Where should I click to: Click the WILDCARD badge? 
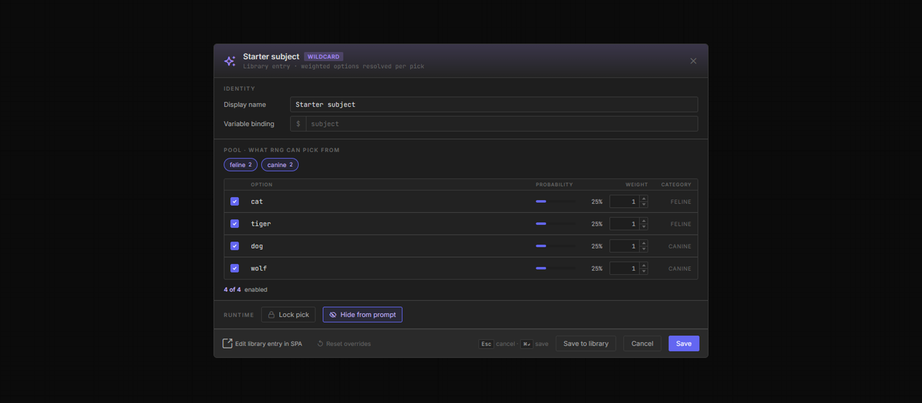323,57
